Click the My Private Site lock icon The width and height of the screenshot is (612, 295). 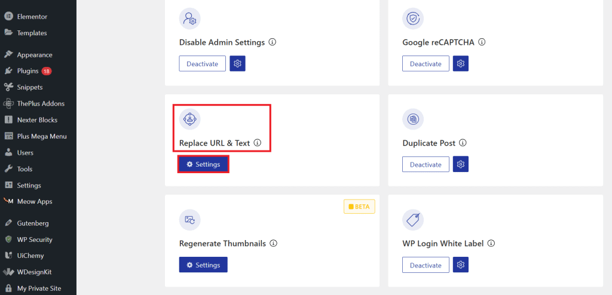click(x=8, y=288)
